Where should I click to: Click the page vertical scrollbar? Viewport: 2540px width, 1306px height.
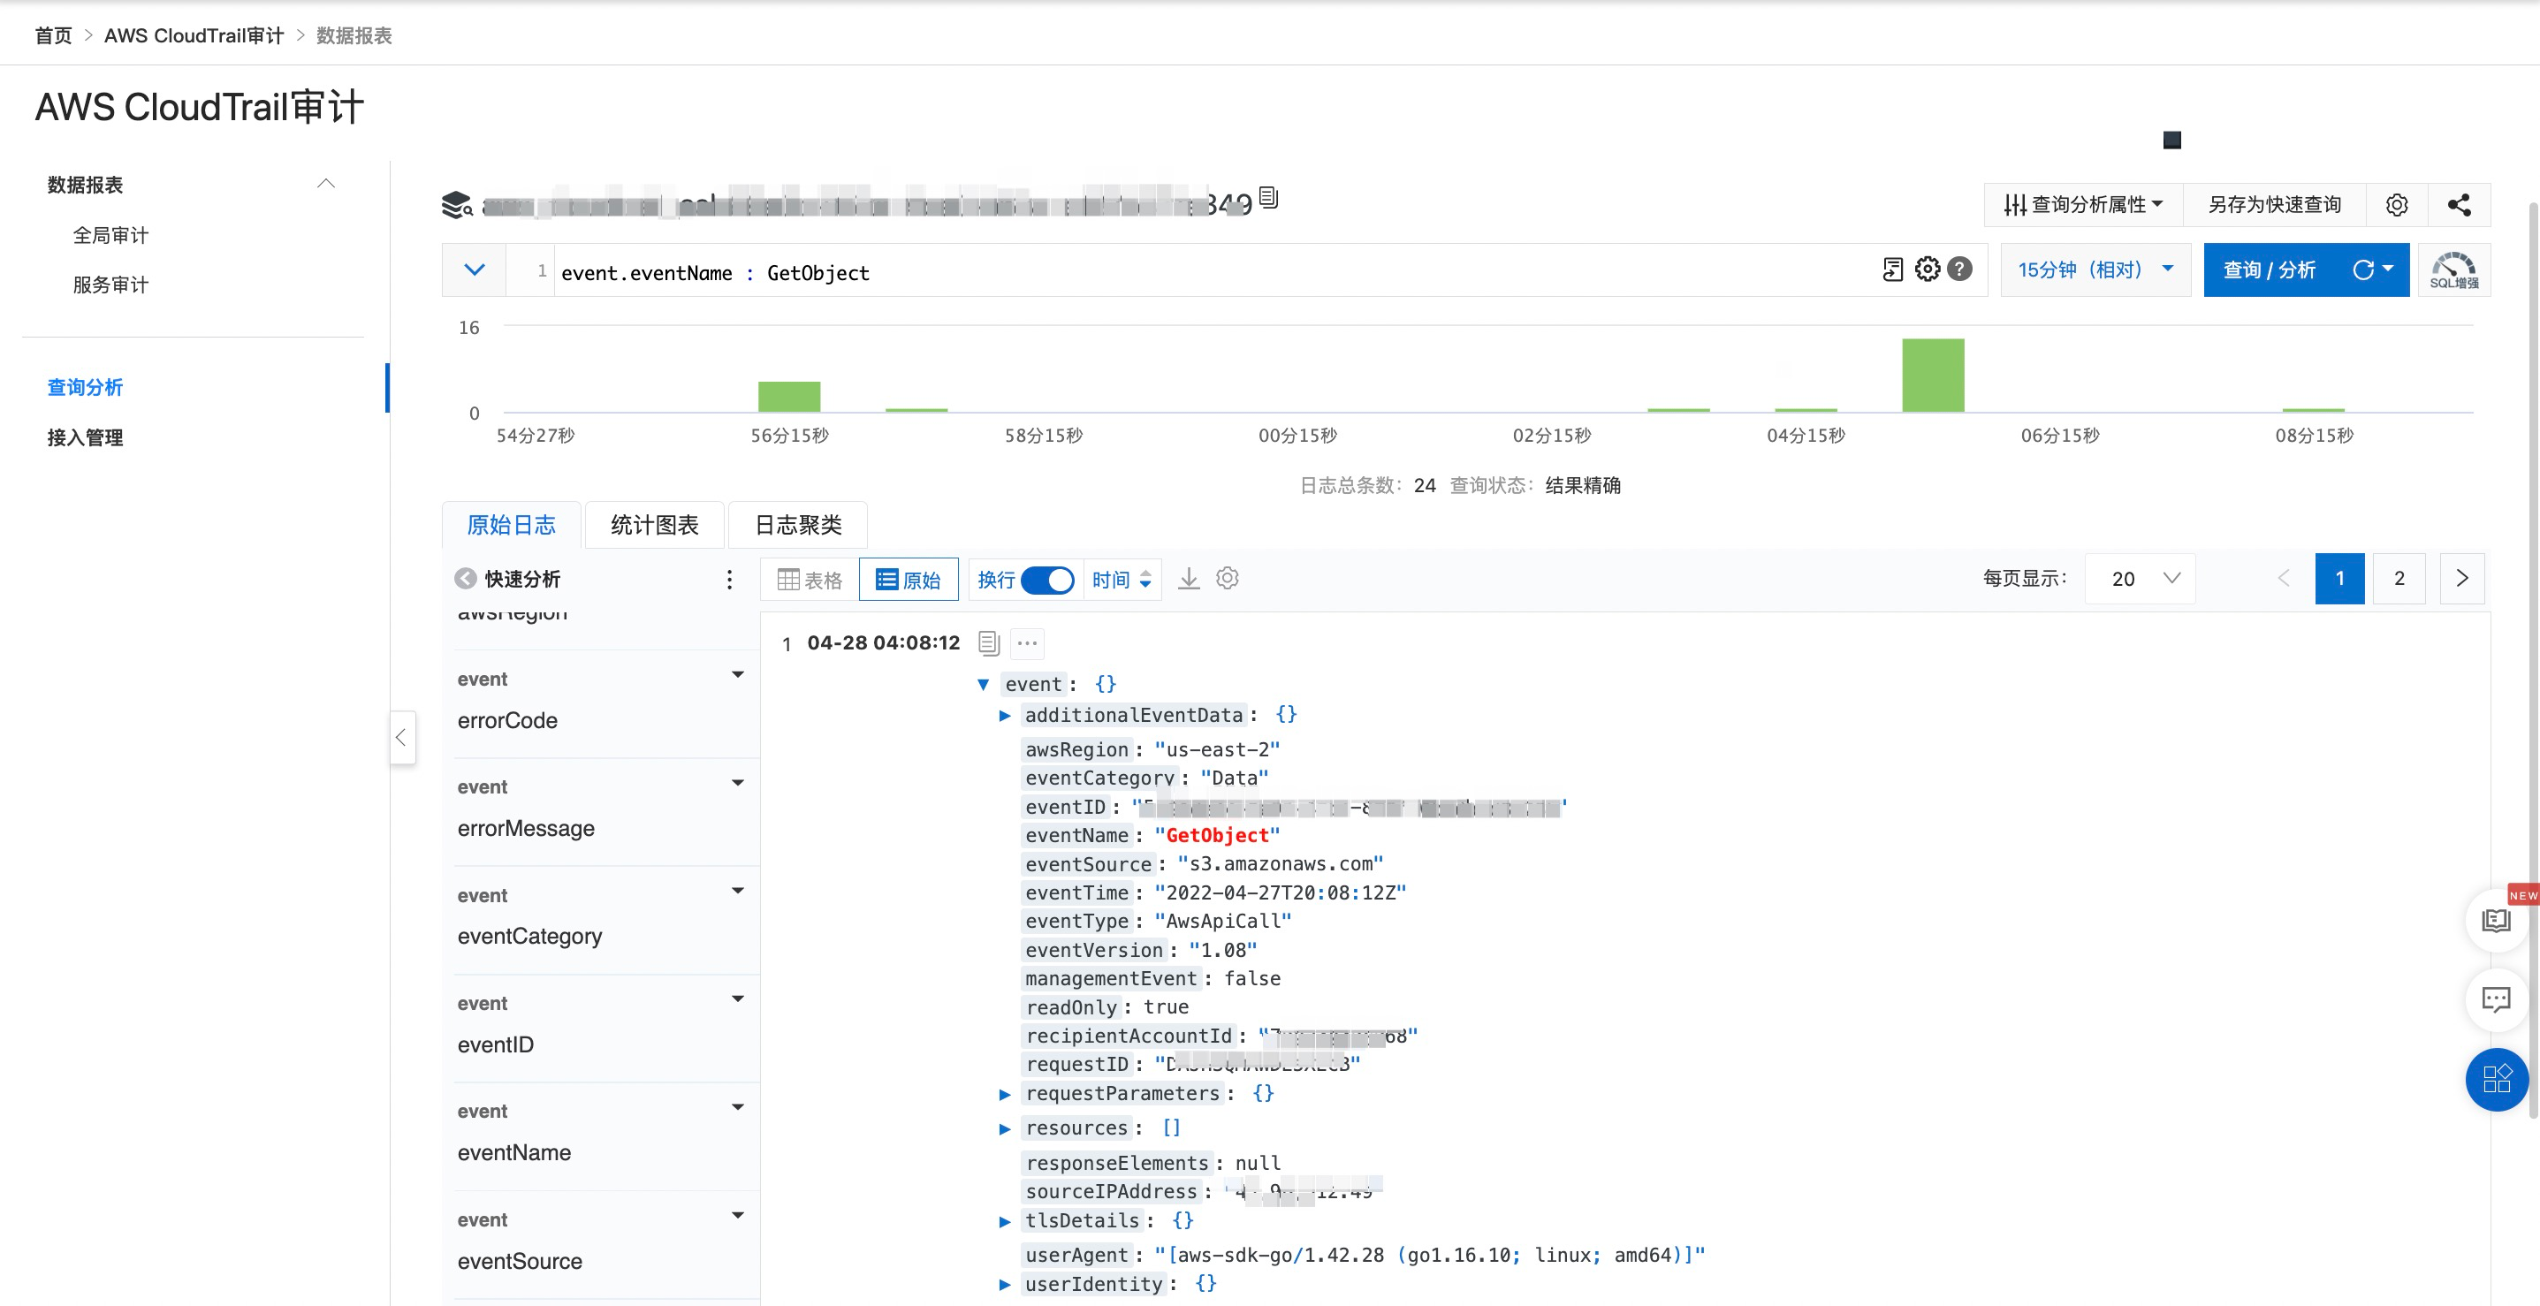point(2532,660)
